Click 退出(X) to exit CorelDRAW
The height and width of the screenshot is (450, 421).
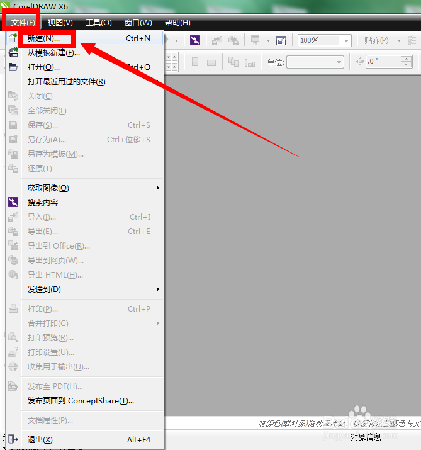[x=85, y=439]
